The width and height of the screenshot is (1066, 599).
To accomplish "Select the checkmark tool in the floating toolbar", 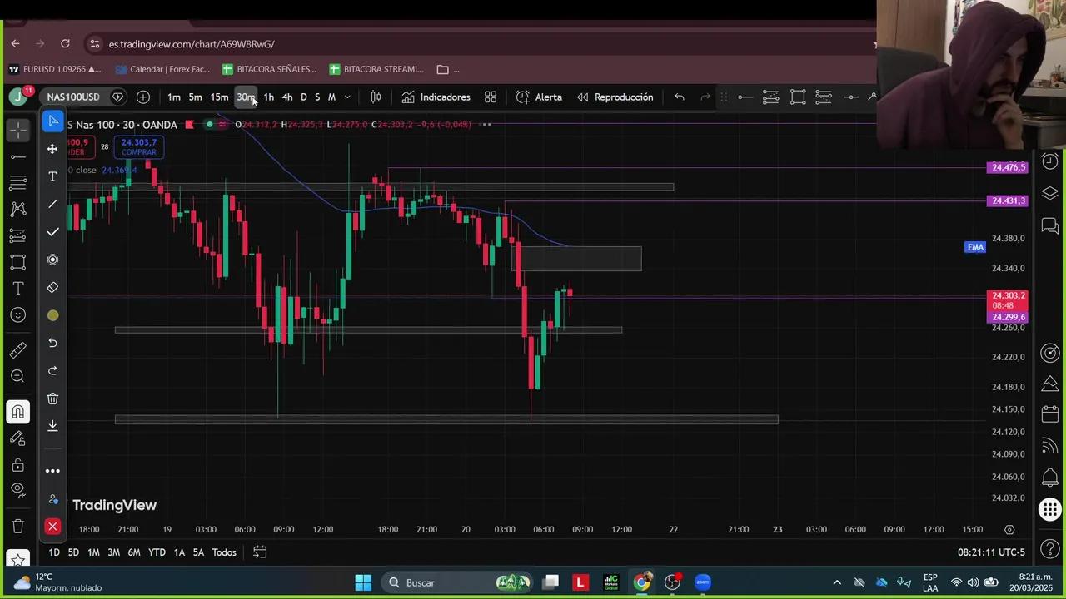I will click(x=52, y=232).
